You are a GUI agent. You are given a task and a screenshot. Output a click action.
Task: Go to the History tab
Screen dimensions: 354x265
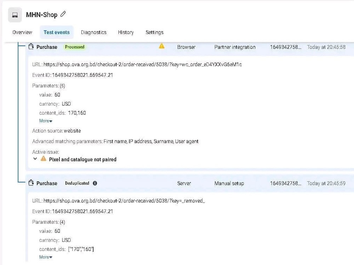(x=126, y=32)
